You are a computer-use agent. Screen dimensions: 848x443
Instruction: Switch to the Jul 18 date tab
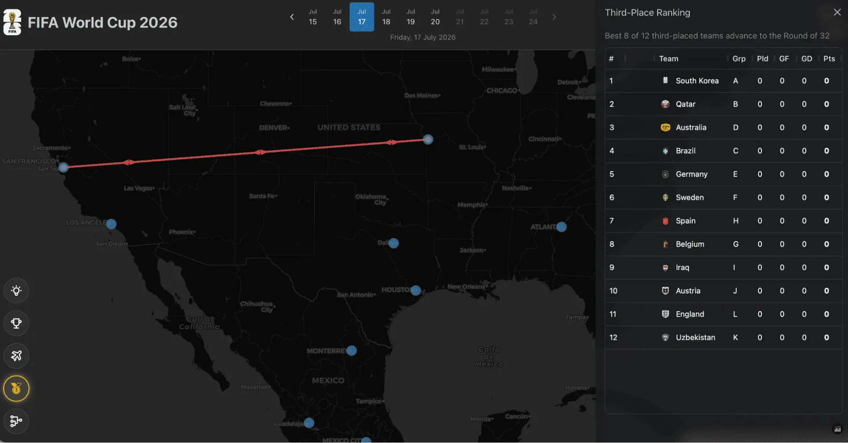[x=386, y=17]
